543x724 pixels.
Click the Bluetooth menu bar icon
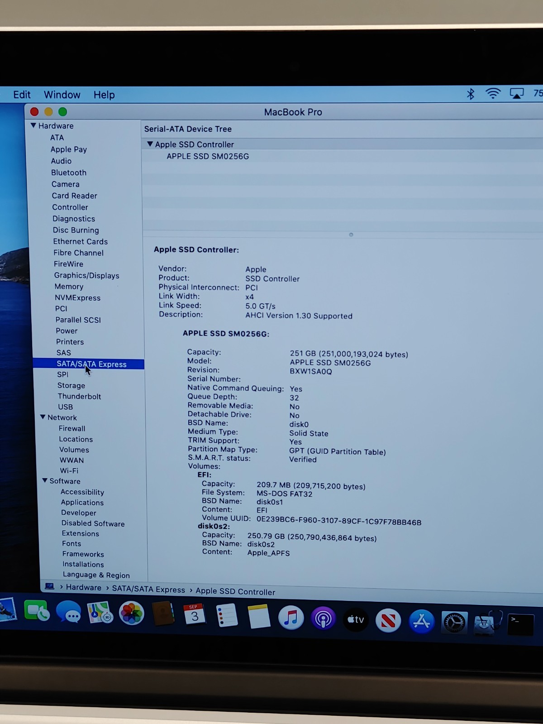click(x=471, y=94)
